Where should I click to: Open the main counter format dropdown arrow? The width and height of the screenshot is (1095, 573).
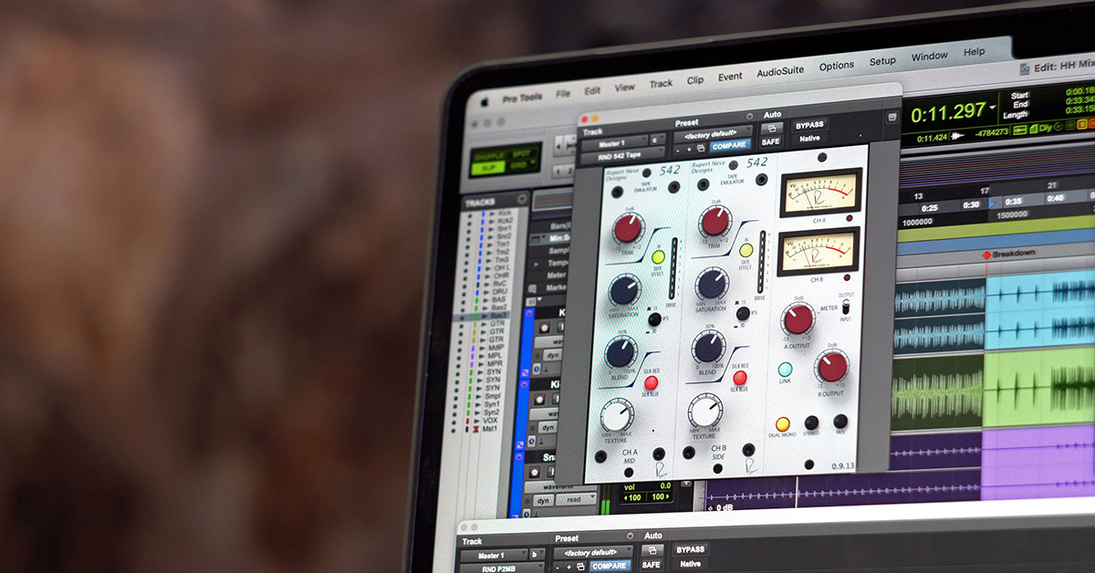click(992, 108)
